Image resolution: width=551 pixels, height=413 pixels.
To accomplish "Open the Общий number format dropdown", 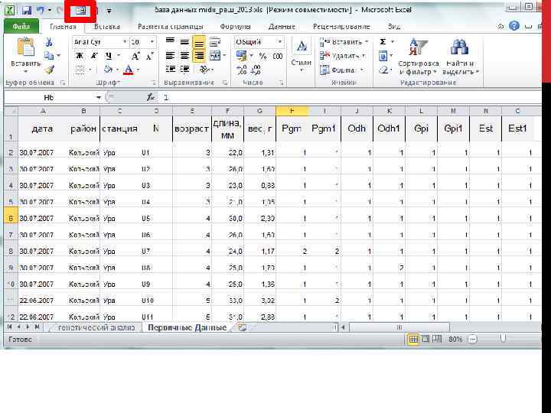I will tap(280, 42).
